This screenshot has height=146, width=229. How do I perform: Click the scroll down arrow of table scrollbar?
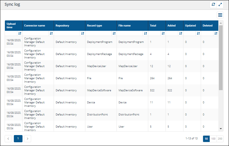[x=221, y=129]
